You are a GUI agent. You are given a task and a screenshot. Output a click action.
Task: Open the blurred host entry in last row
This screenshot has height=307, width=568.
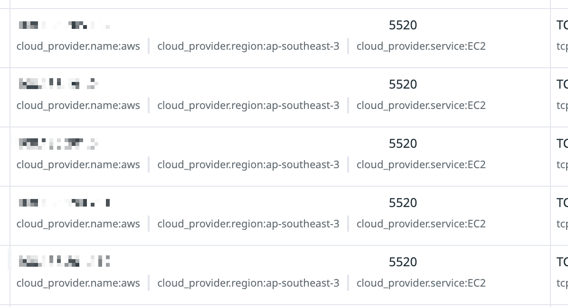(64, 261)
